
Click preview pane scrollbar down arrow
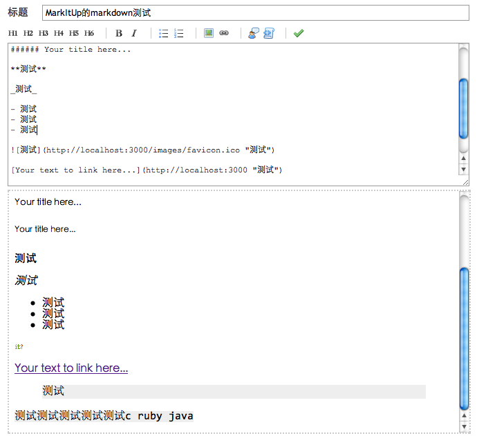pyautogui.click(x=465, y=427)
